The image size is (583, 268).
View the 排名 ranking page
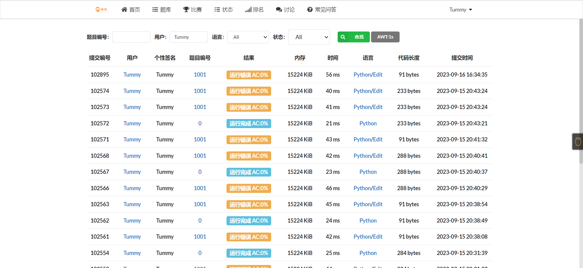pos(254,10)
